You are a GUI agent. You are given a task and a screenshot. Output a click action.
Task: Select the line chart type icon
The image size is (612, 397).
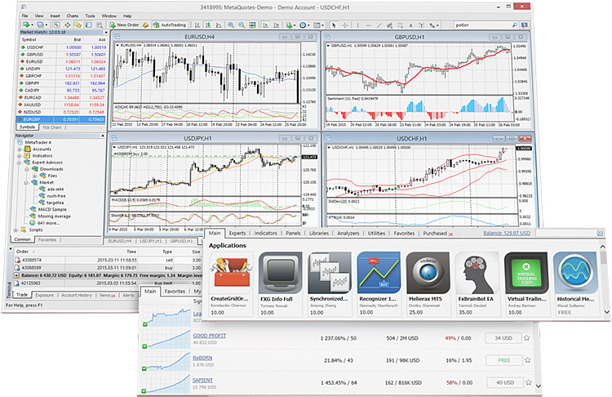(219, 25)
